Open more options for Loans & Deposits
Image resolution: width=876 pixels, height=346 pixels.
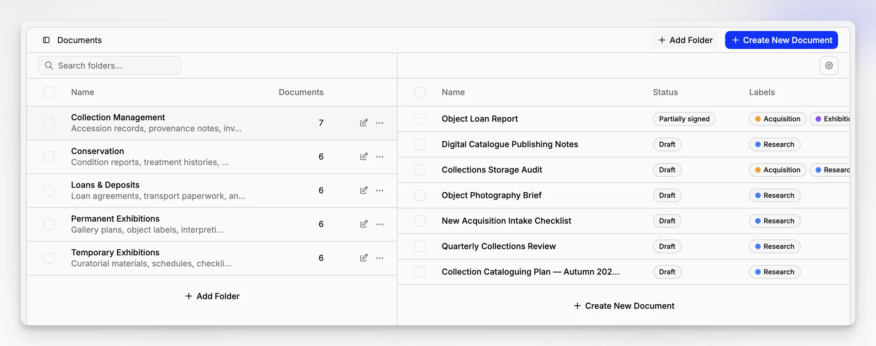coord(380,191)
